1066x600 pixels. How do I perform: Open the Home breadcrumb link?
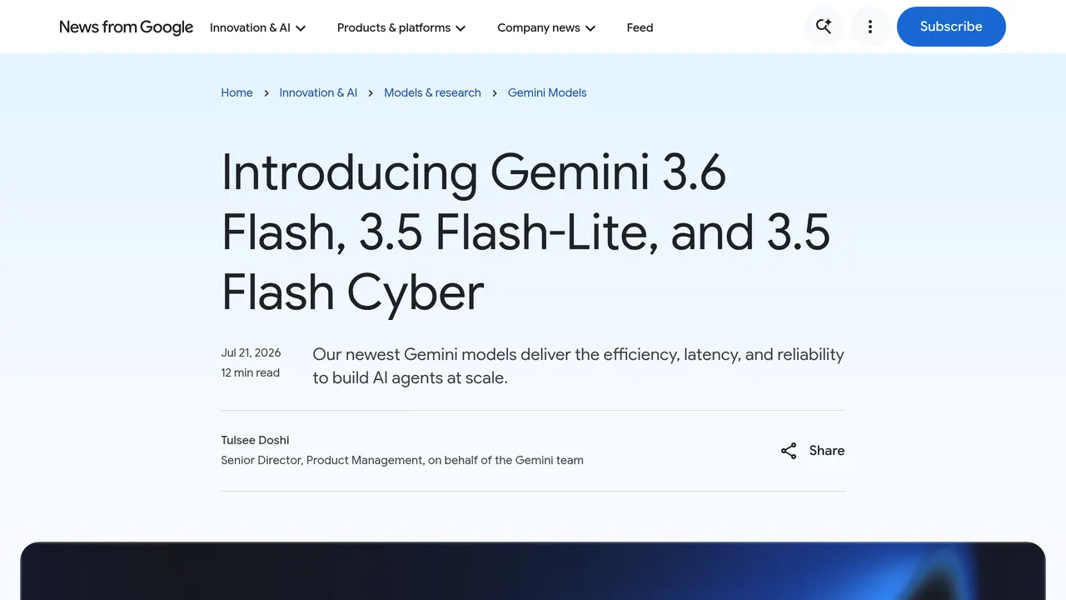237,92
